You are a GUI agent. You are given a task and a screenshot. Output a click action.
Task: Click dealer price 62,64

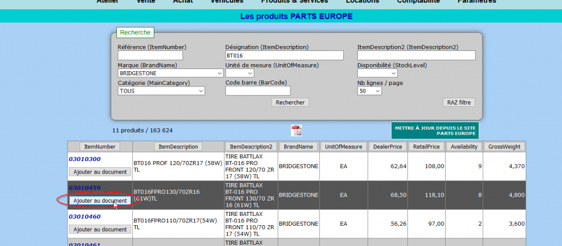coord(398,166)
